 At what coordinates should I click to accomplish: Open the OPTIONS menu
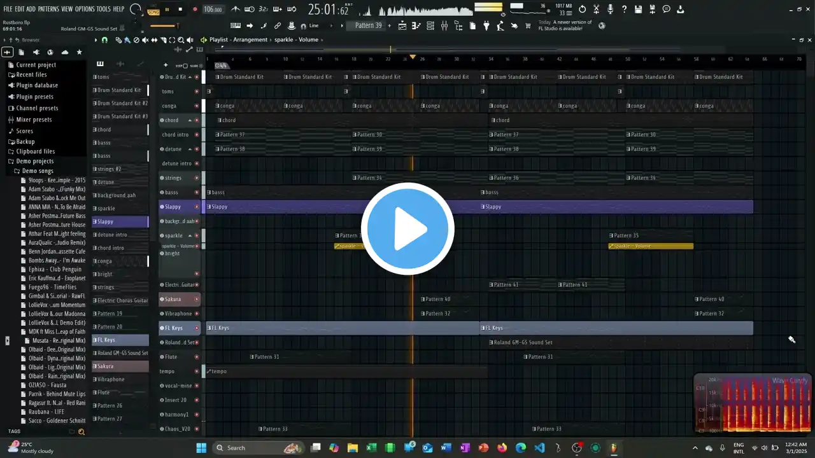click(x=84, y=10)
